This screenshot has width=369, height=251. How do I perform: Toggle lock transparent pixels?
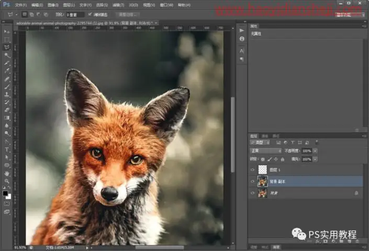click(x=263, y=159)
